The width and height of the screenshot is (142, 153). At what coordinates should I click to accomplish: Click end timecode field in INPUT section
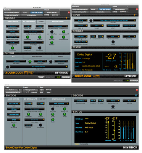click(x=129, y=26)
